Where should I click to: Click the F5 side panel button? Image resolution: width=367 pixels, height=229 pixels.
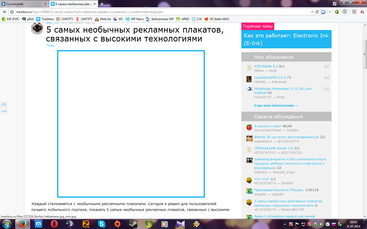4,105
